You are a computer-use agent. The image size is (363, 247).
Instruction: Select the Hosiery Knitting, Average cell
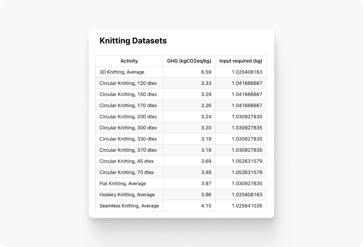[x=129, y=195]
